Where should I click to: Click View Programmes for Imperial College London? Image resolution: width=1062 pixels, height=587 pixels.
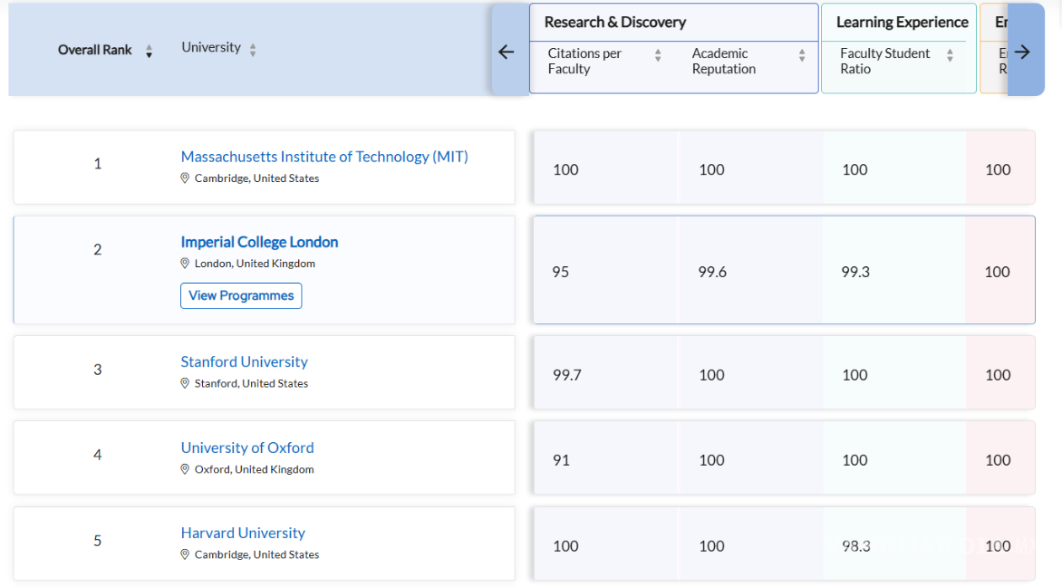pos(240,295)
